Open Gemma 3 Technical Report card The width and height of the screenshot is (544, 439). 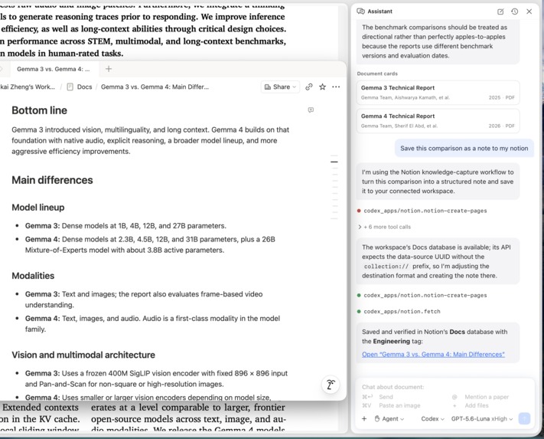[438, 93]
